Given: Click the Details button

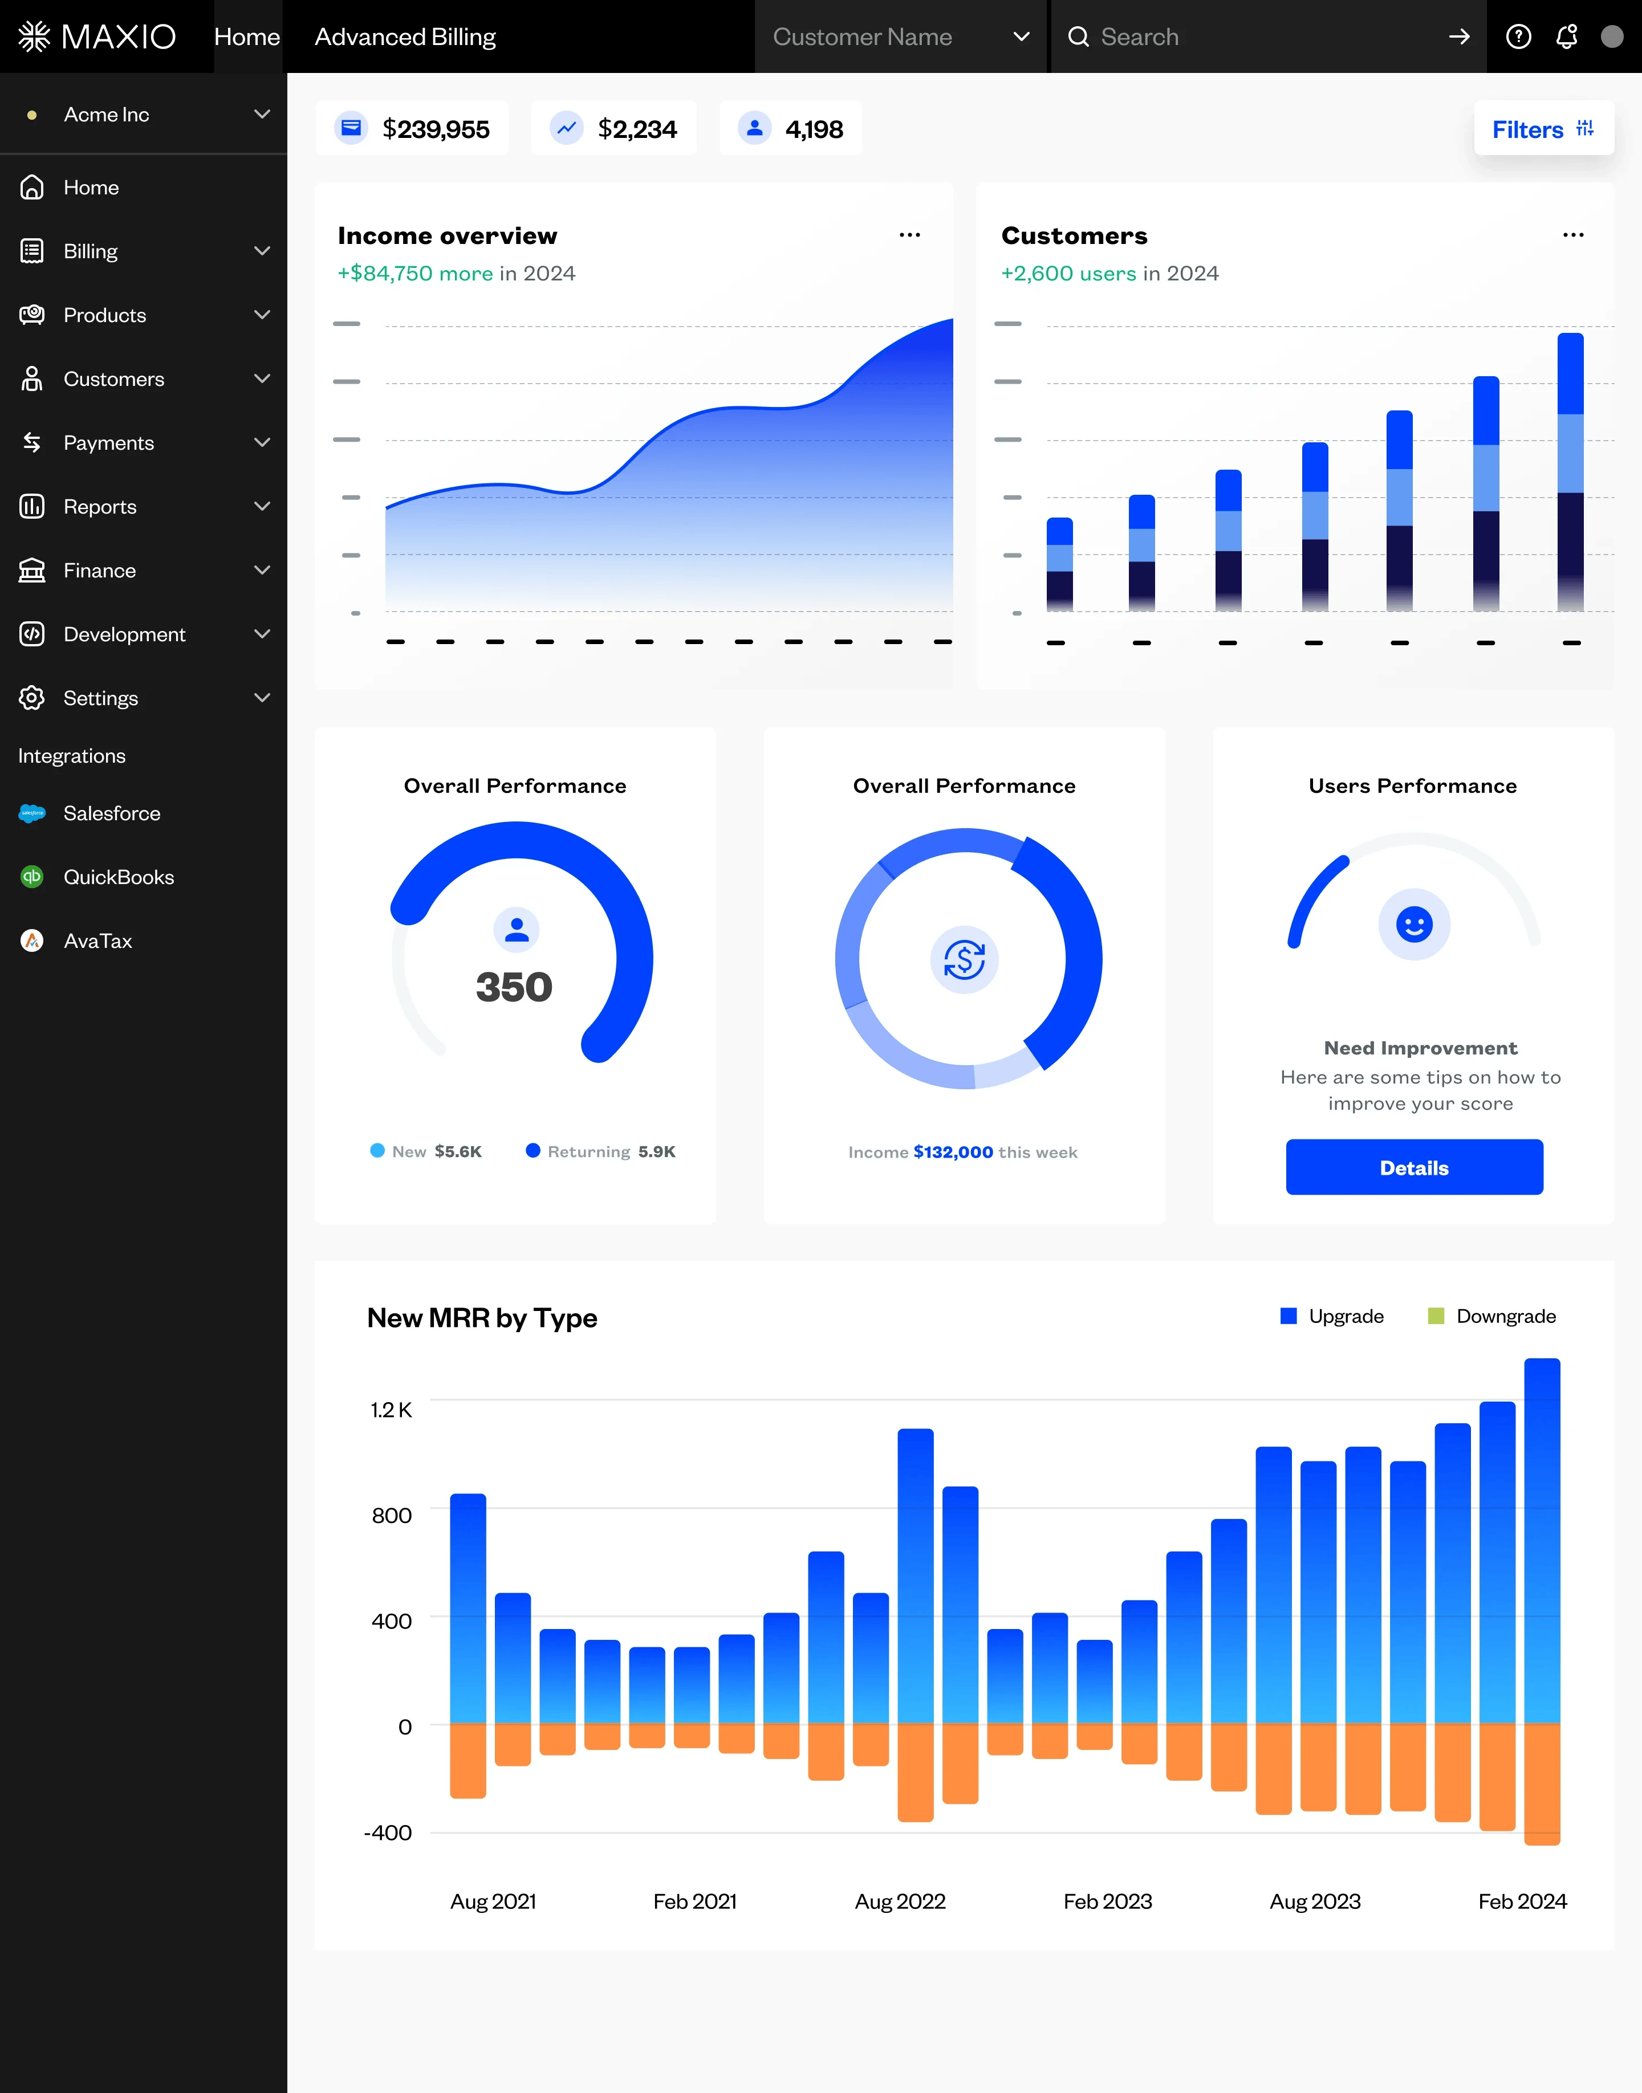Looking at the screenshot, I should (1414, 1167).
